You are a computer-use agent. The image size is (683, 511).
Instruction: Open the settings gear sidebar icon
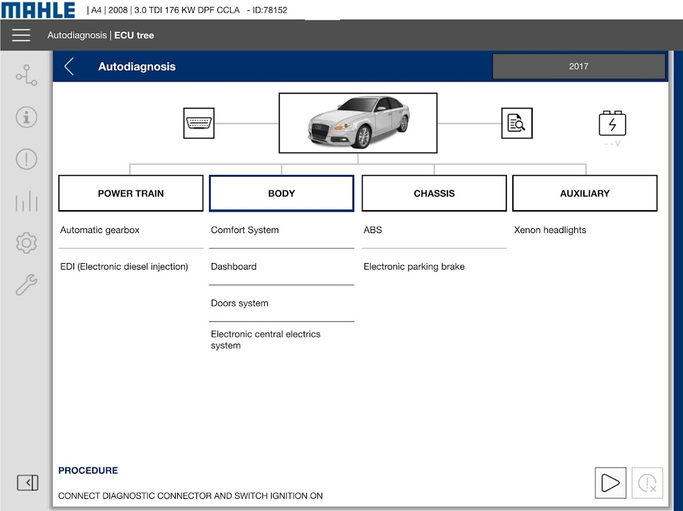[x=27, y=243]
